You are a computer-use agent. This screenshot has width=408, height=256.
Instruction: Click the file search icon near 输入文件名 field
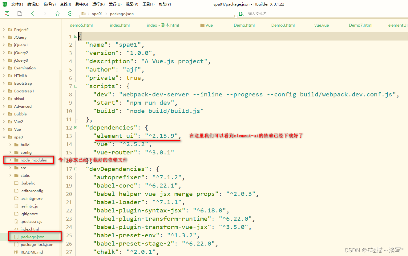click(x=241, y=14)
